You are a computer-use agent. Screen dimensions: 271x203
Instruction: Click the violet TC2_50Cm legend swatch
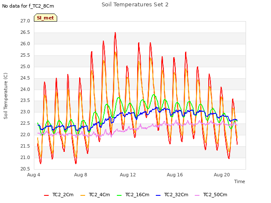point(197,195)
